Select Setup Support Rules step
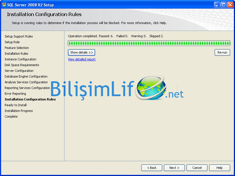Image resolution: width=235 pixels, height=176 pixels. pyautogui.click(x=19, y=36)
